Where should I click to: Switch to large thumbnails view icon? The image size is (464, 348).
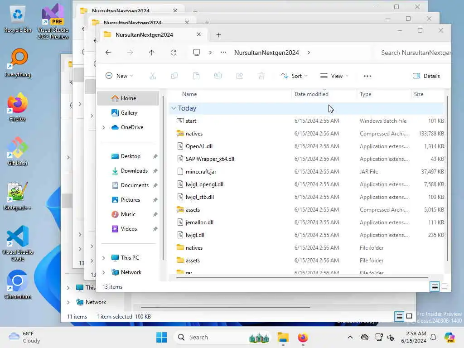click(445, 286)
